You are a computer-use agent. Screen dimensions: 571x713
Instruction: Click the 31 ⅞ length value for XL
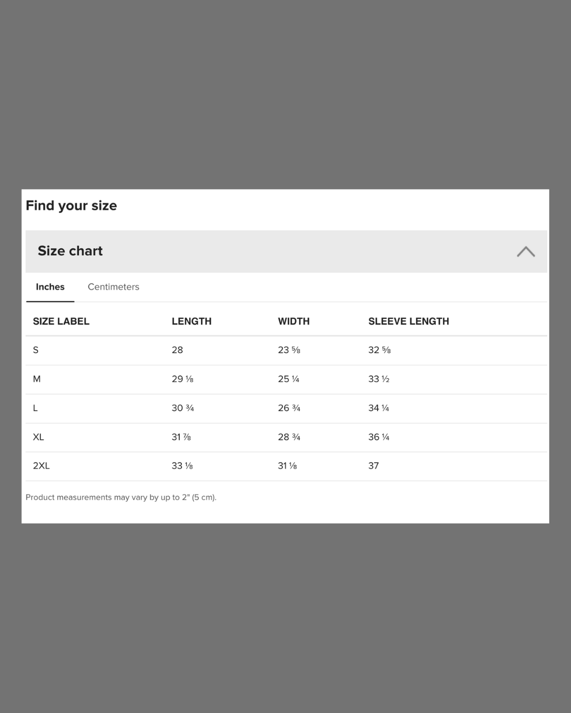pos(181,437)
